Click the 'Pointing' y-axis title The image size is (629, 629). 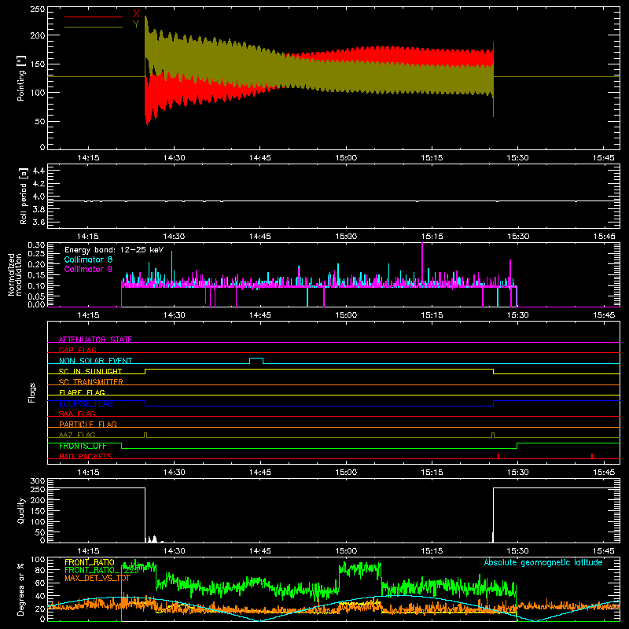coord(21,78)
